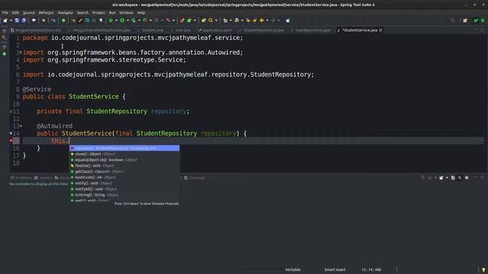Expand the Debug dropdown arrow
The height and width of the screenshot is (274, 488).
tap(116, 21)
